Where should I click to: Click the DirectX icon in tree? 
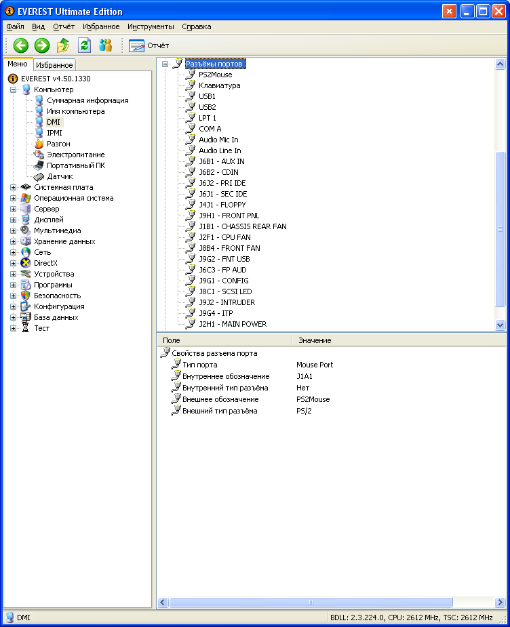coord(26,263)
